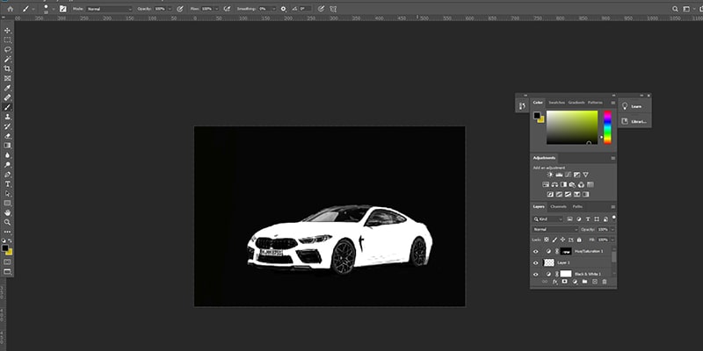Select the Move tool
Viewport: 703px width, 351px height.
7,31
